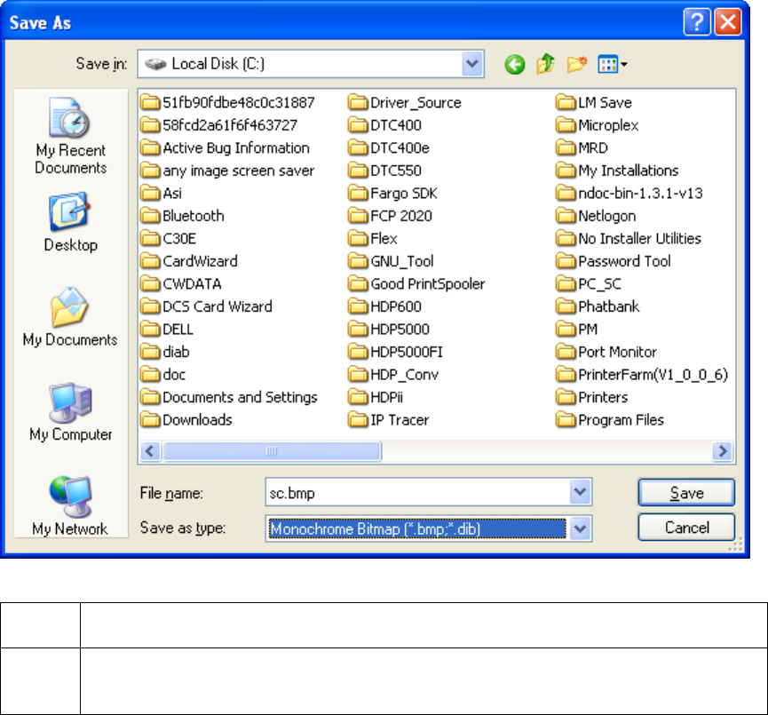
Task: Select the Documents and Settings folder
Action: tap(229, 397)
